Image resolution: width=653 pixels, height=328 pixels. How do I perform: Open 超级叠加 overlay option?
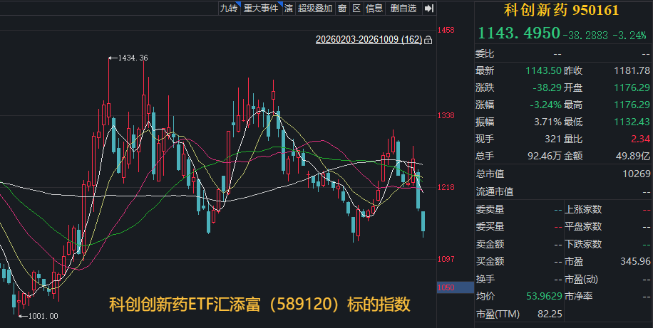pyautogui.click(x=315, y=9)
